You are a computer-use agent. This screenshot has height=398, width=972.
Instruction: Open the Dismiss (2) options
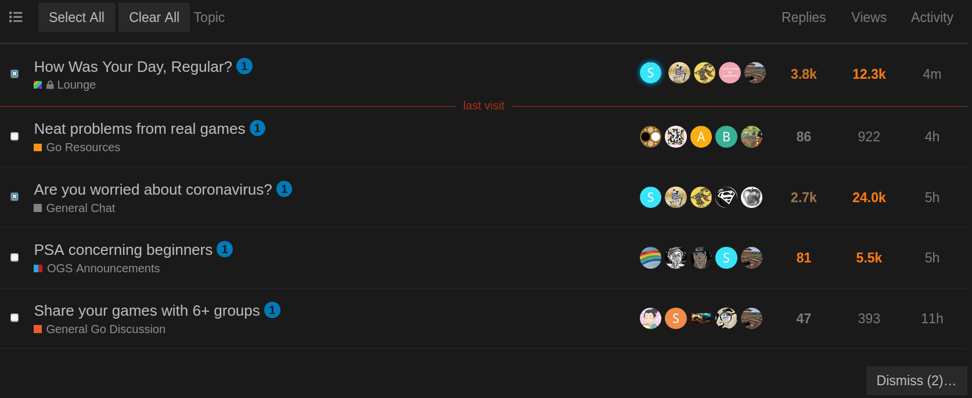[916, 381]
